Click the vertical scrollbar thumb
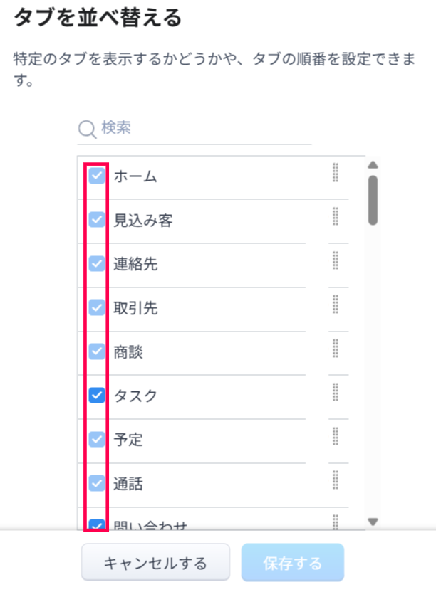The width and height of the screenshot is (436, 592). point(373,200)
